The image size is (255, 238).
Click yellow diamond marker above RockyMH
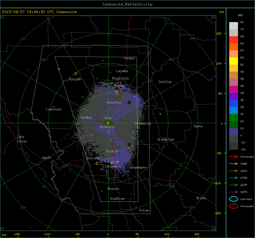[x=76, y=74]
